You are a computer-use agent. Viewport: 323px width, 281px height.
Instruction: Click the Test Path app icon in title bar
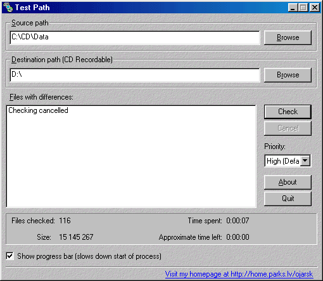(8, 8)
